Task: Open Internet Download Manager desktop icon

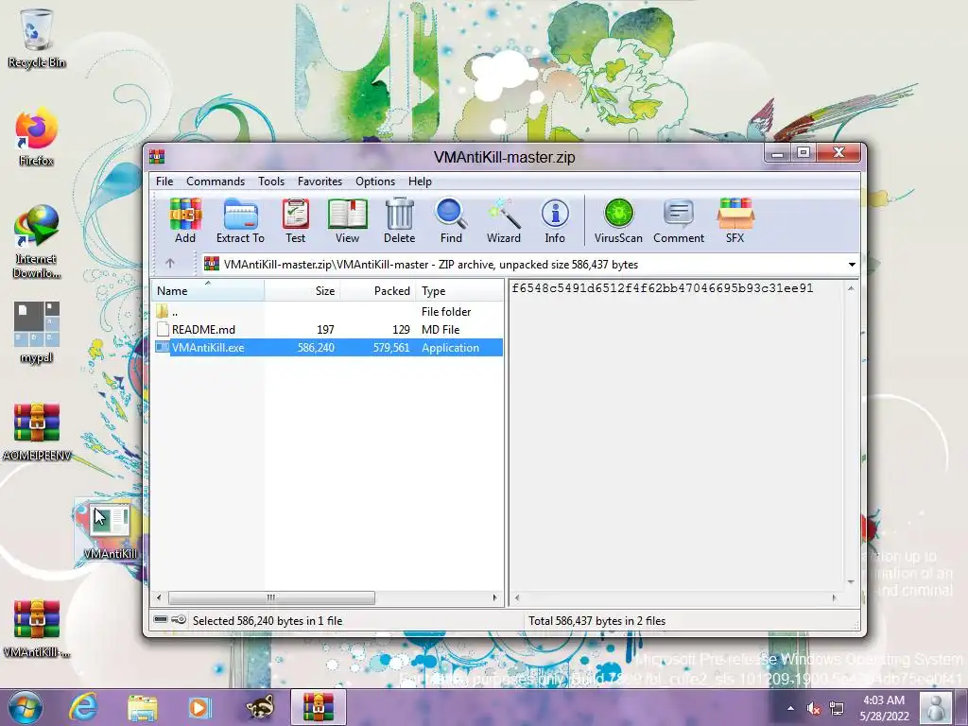Action: (x=37, y=242)
